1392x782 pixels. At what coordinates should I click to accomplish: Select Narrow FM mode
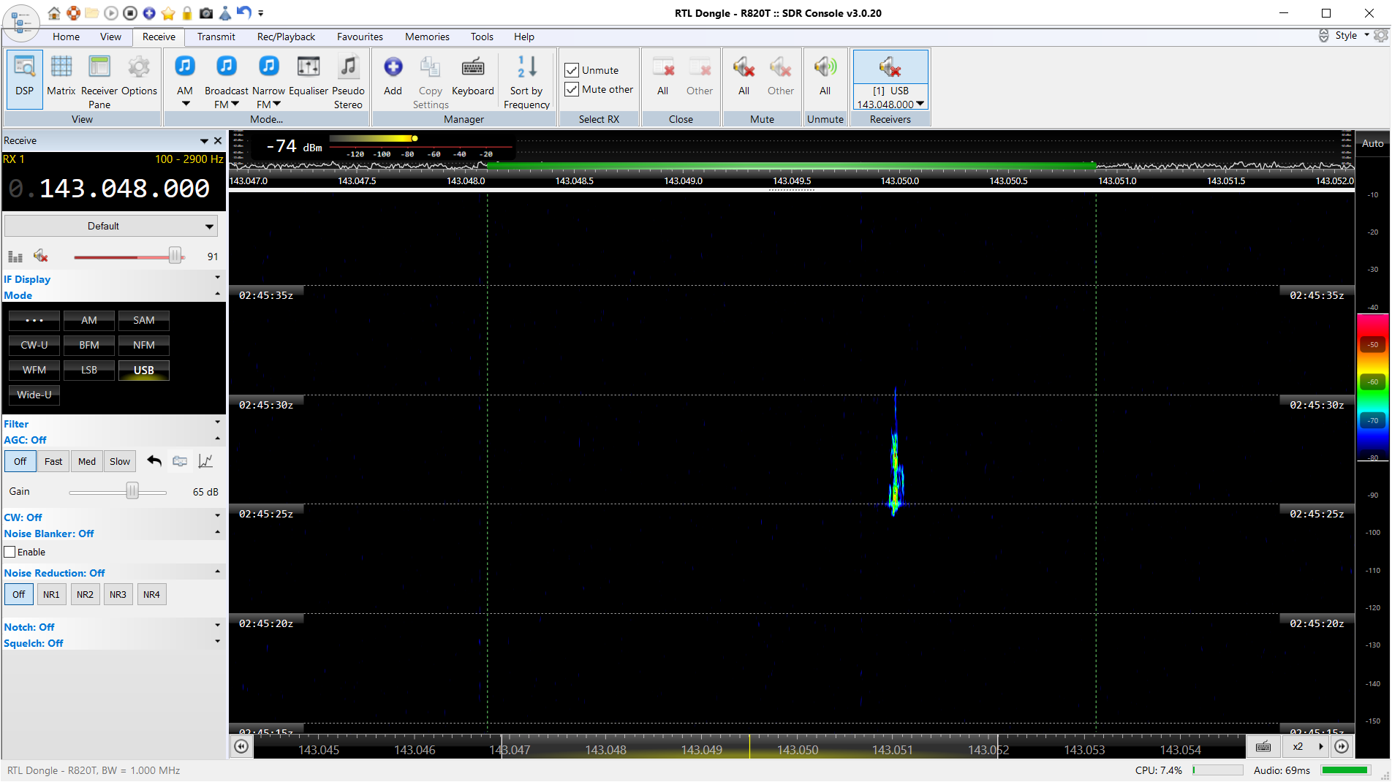tap(268, 81)
